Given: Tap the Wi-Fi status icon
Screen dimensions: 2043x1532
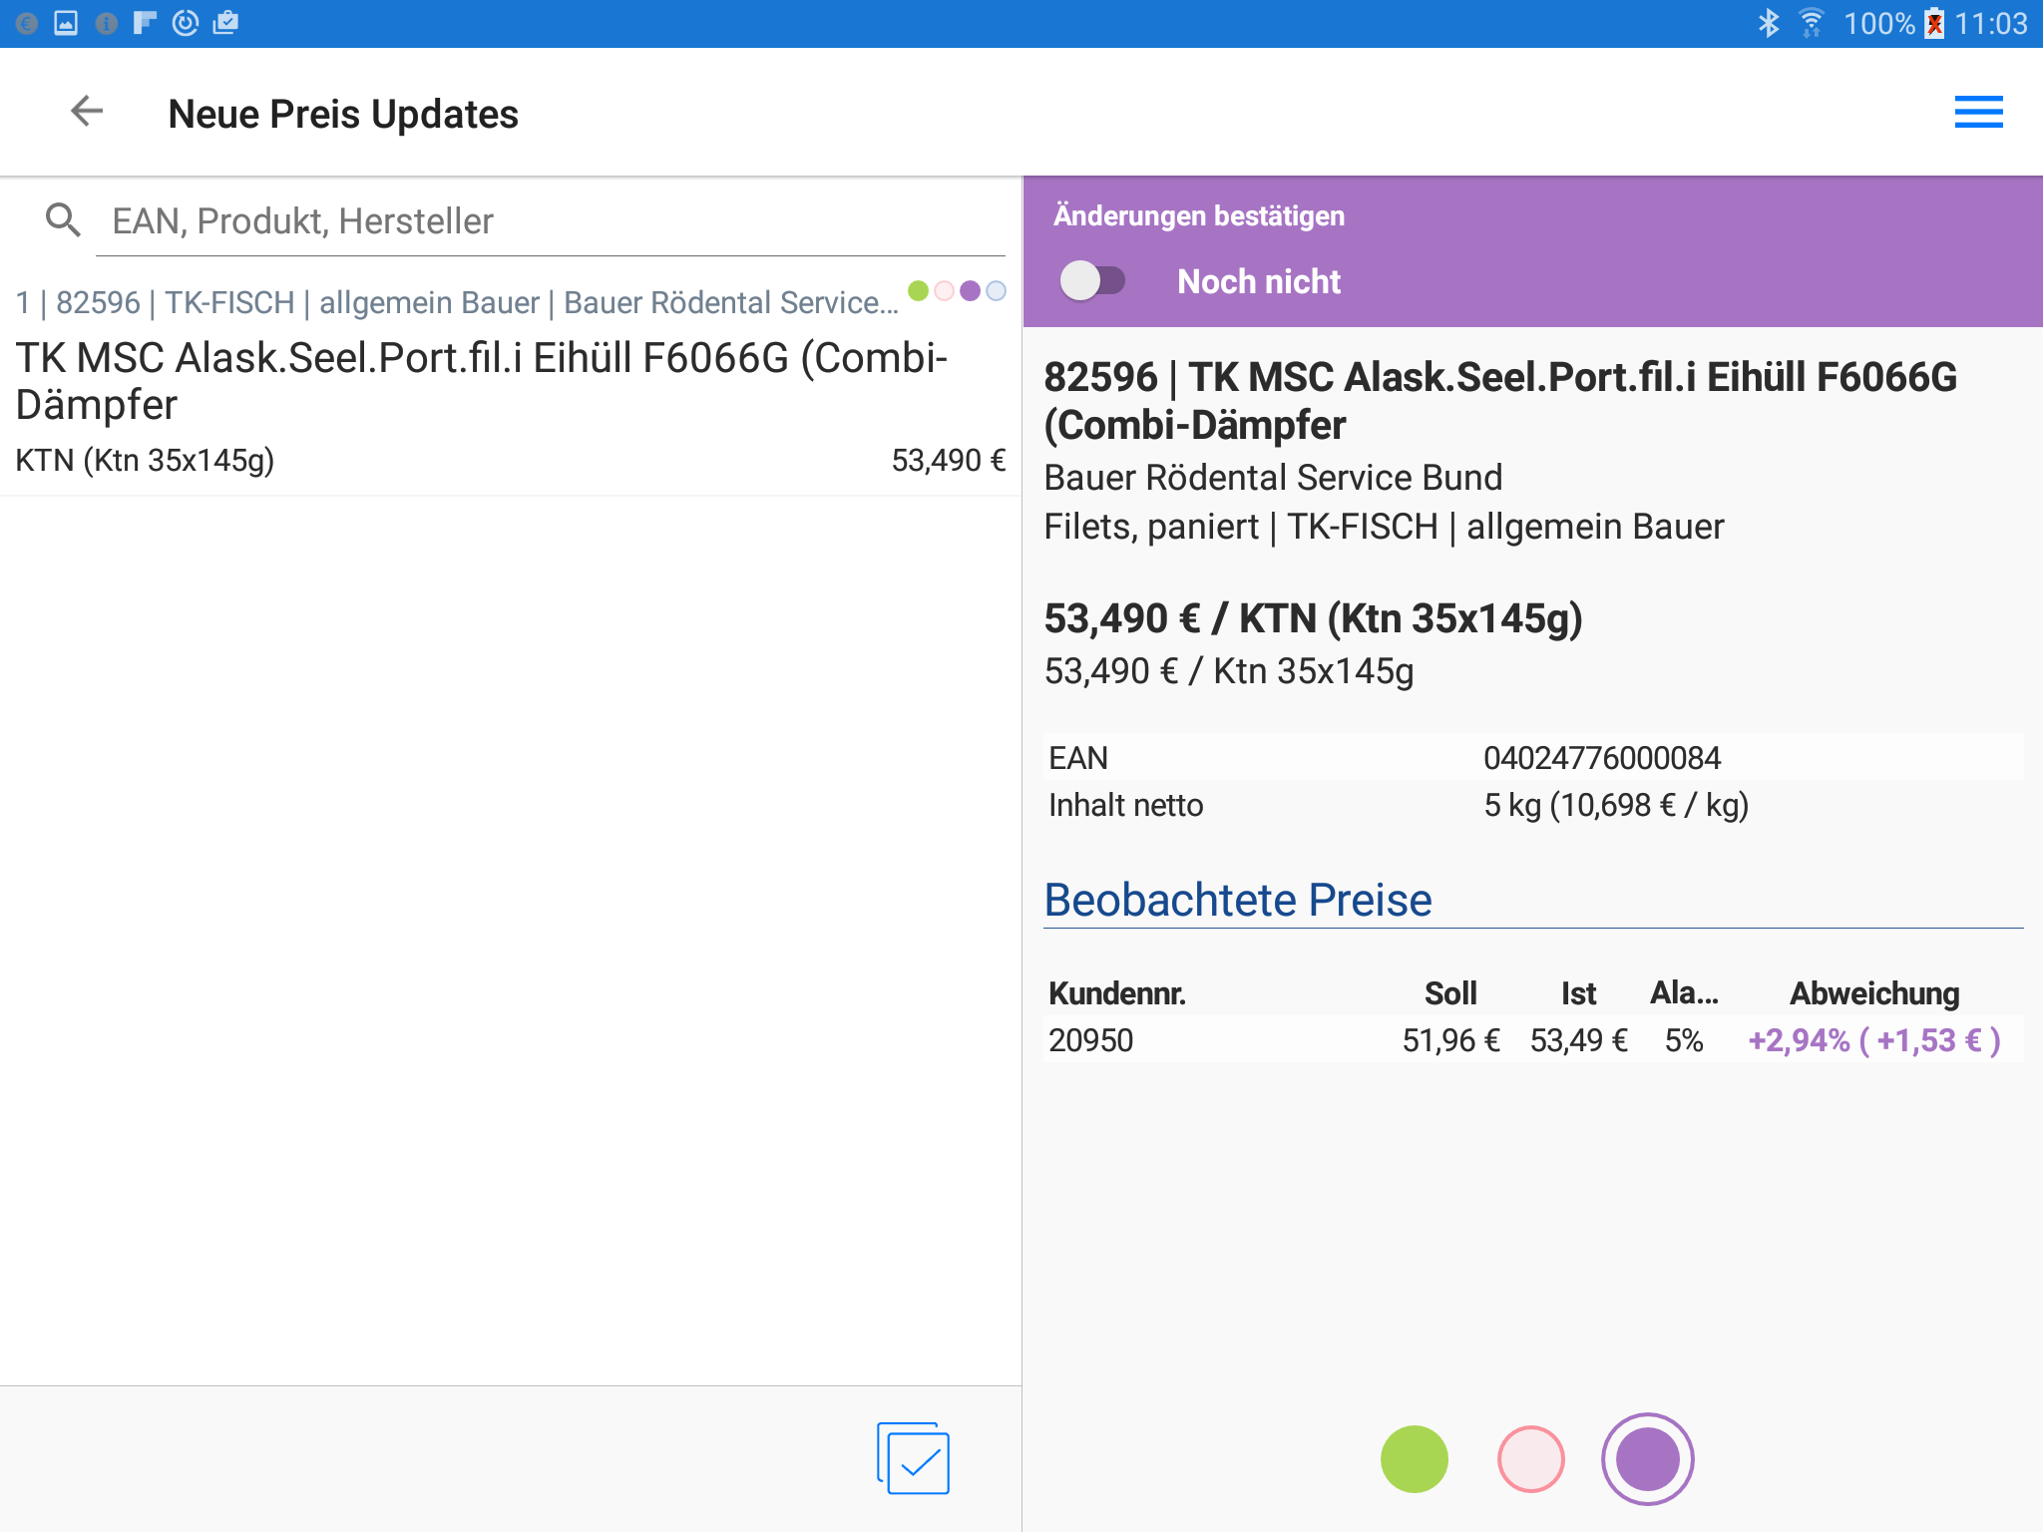Looking at the screenshot, I should pyautogui.click(x=1811, y=23).
